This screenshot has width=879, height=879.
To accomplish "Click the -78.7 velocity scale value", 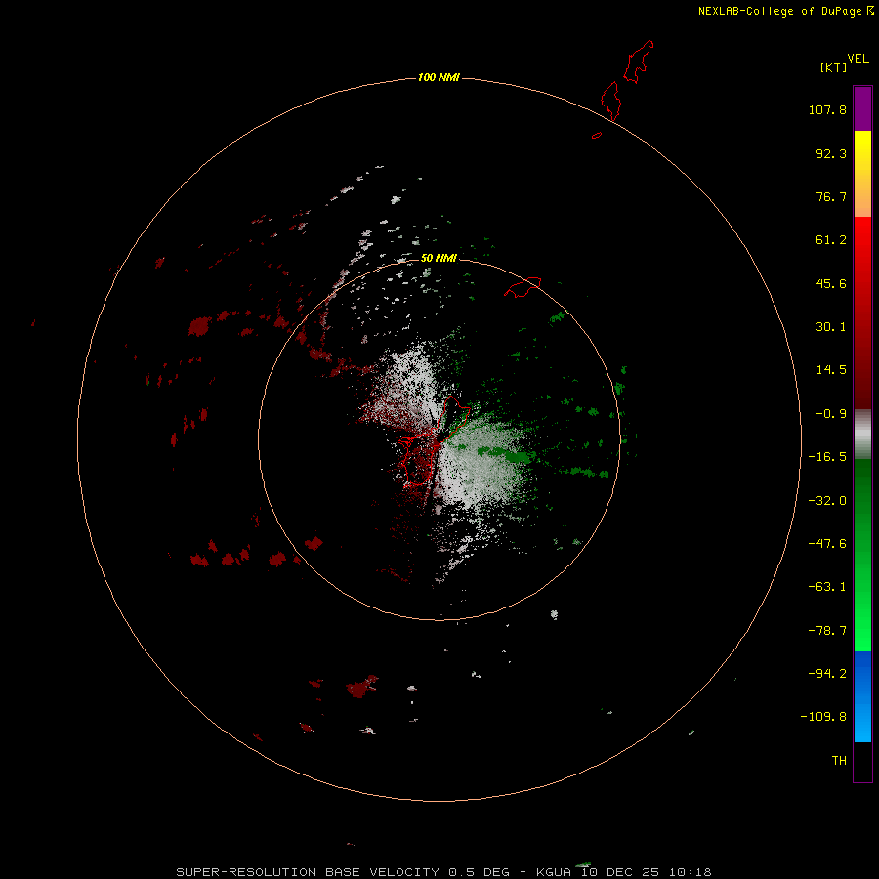I will pos(827,631).
